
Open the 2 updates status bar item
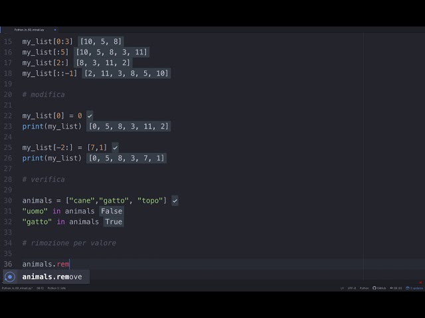point(414,288)
